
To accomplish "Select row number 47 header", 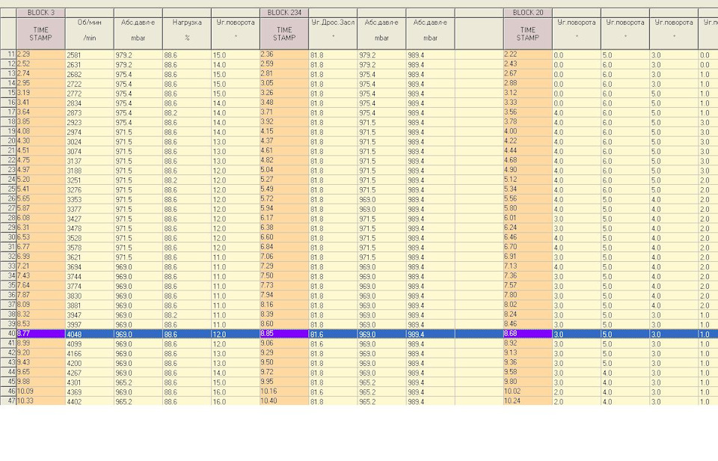I will [8, 401].
